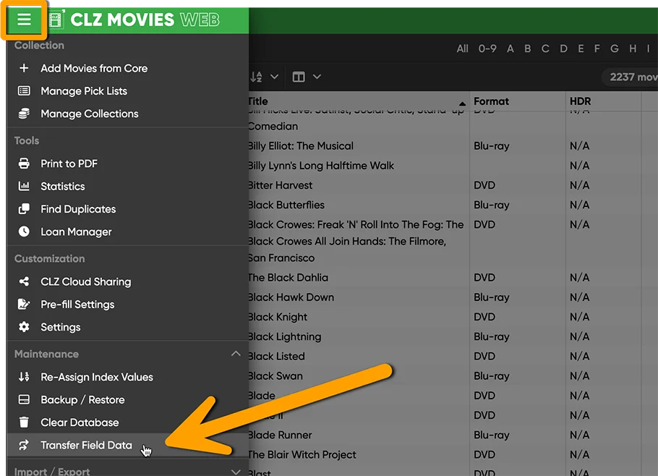Filter alphabet bar by All
658x476 pixels.
point(463,48)
